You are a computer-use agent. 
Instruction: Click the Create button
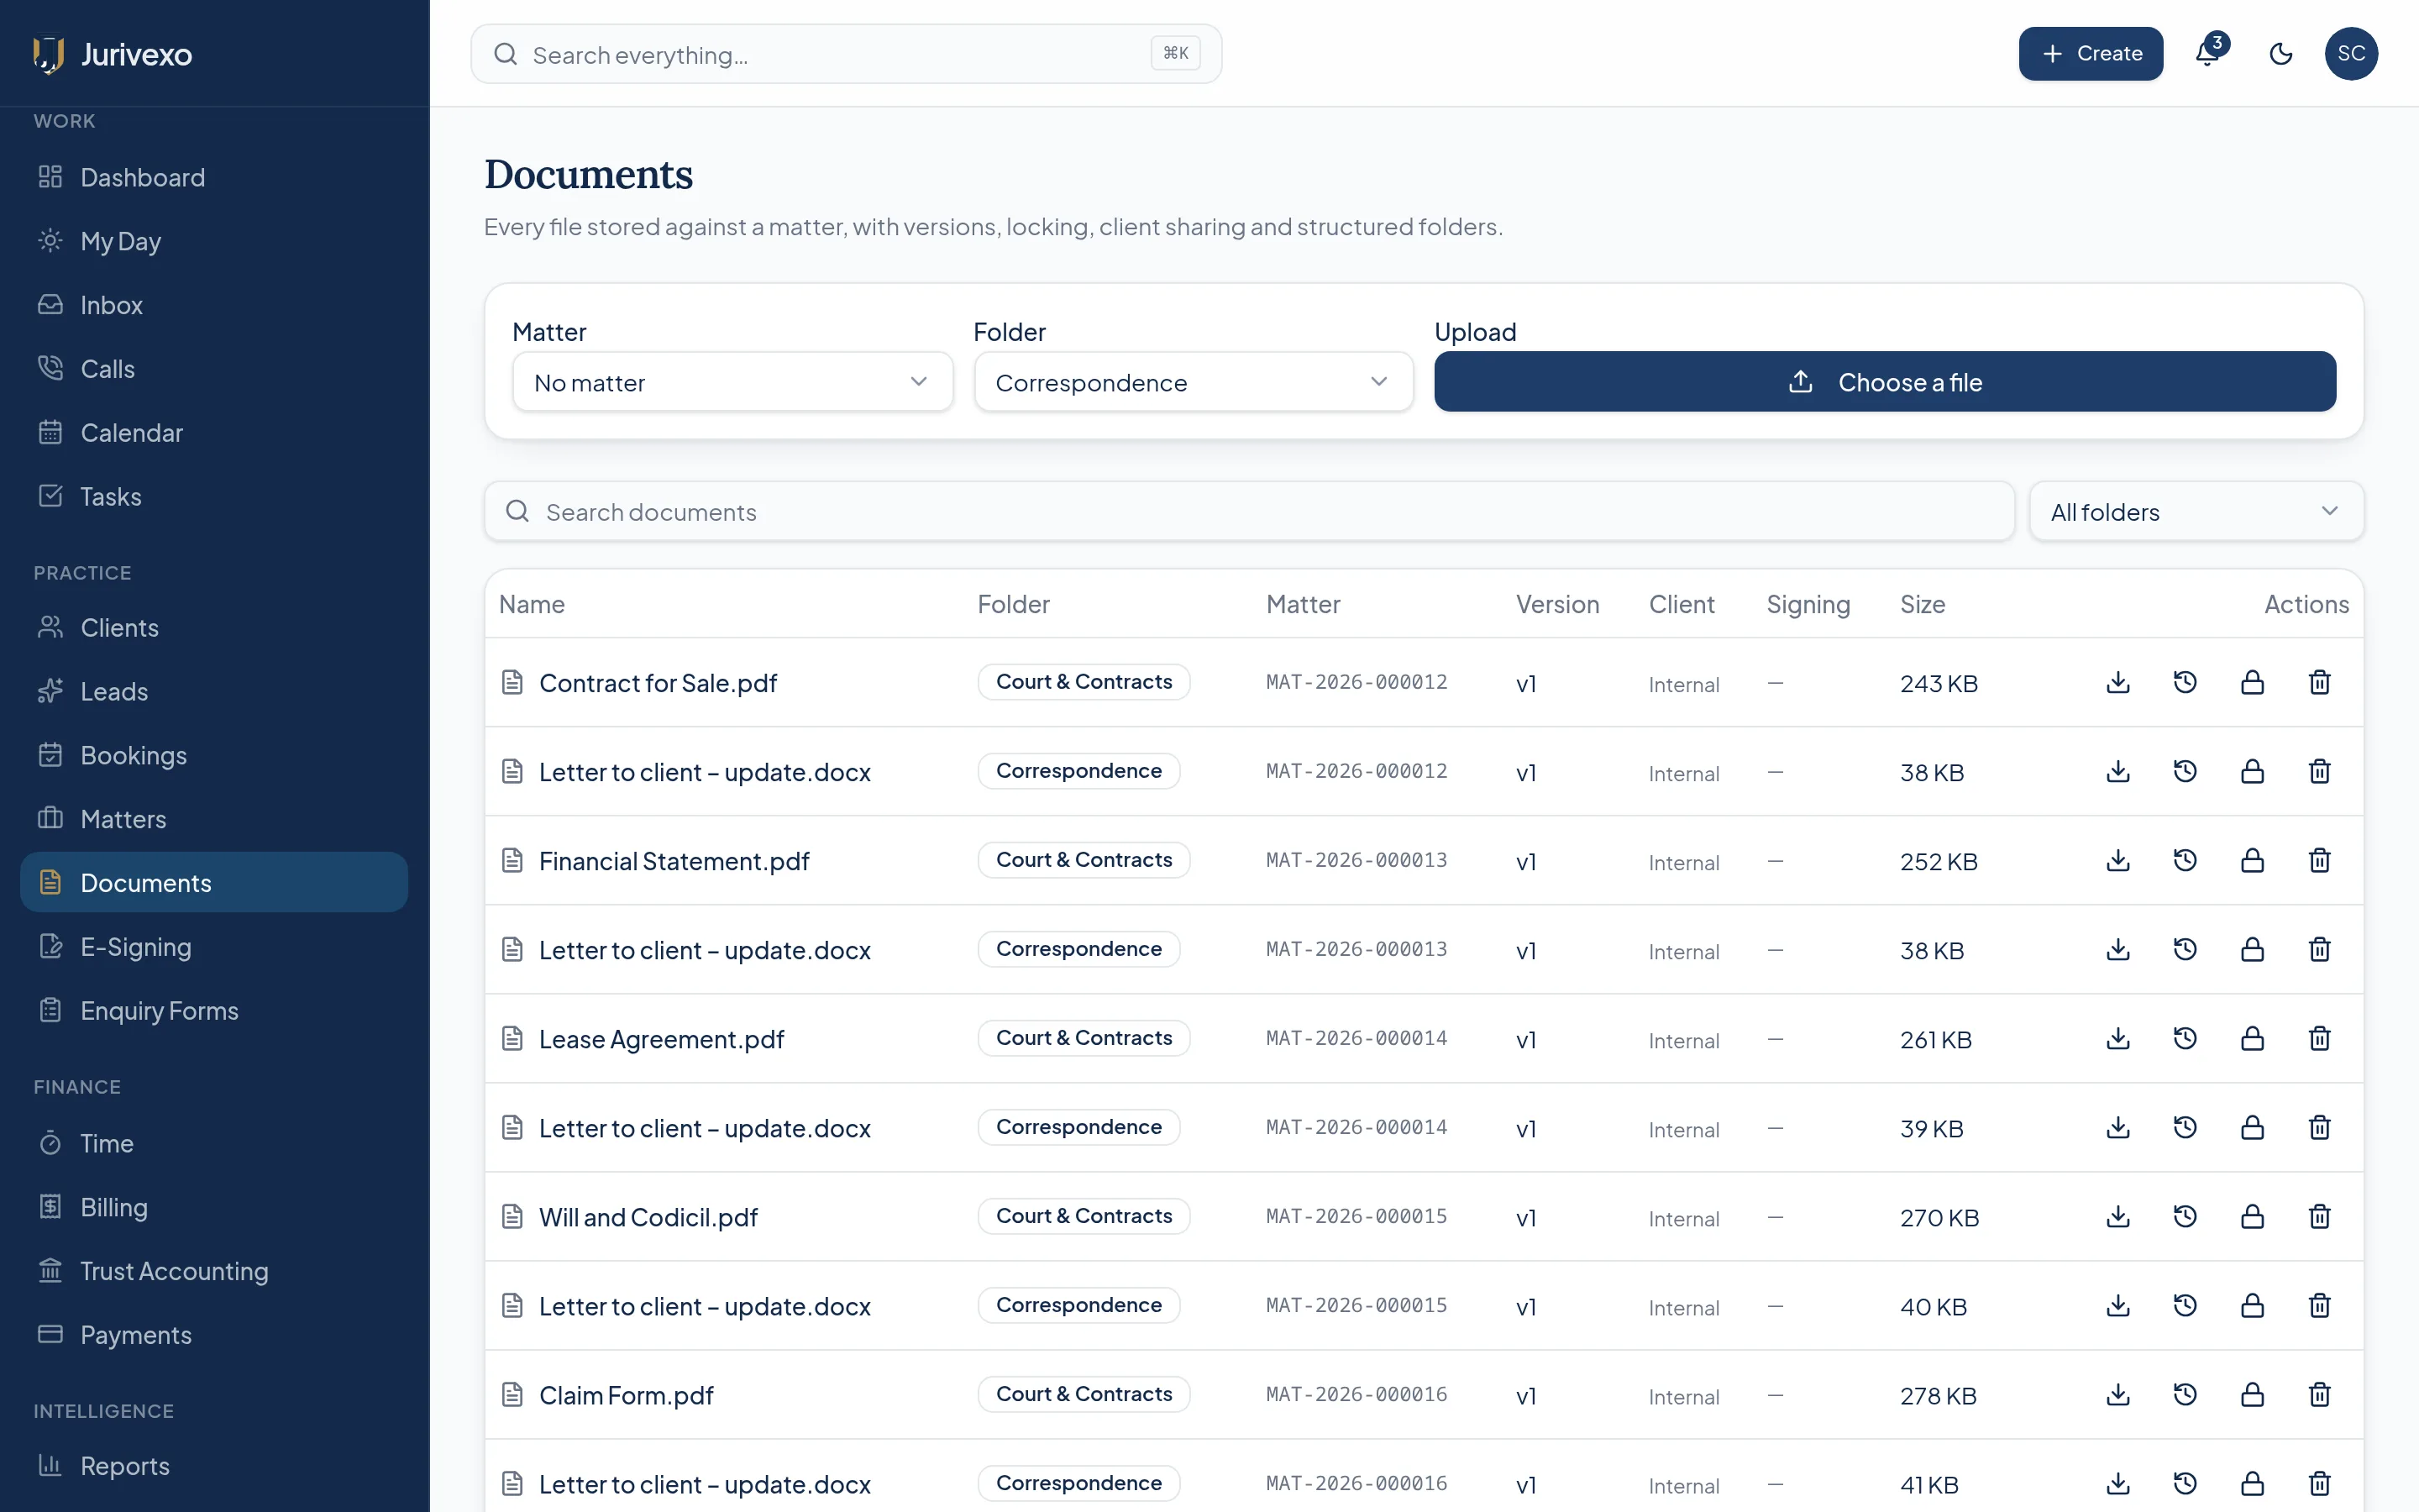click(2090, 53)
